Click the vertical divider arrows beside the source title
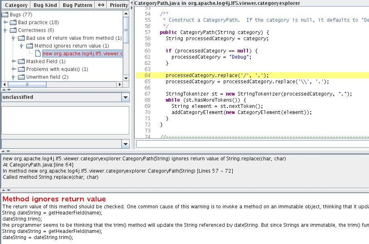 pyautogui.click(x=132, y=5)
